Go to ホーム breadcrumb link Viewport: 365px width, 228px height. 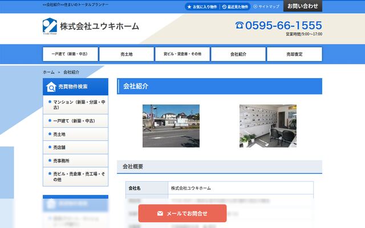point(48,72)
